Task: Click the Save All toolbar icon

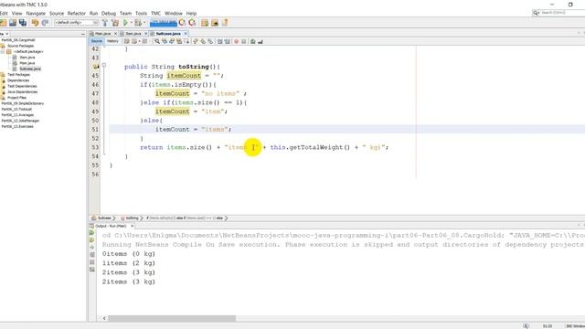Action: click(23, 23)
